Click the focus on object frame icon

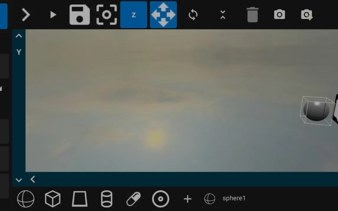(106, 15)
